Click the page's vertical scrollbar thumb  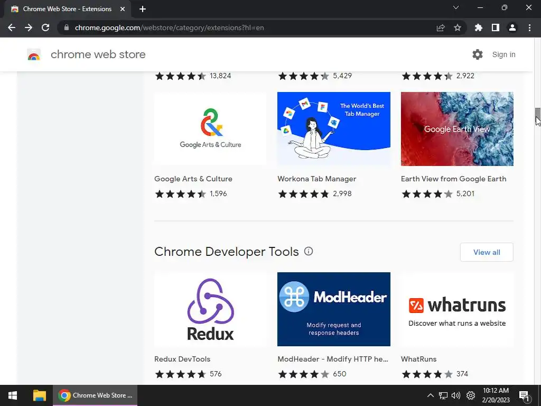(x=537, y=114)
